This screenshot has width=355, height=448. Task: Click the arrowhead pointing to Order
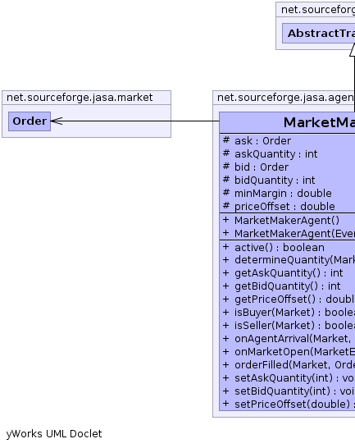(x=57, y=121)
